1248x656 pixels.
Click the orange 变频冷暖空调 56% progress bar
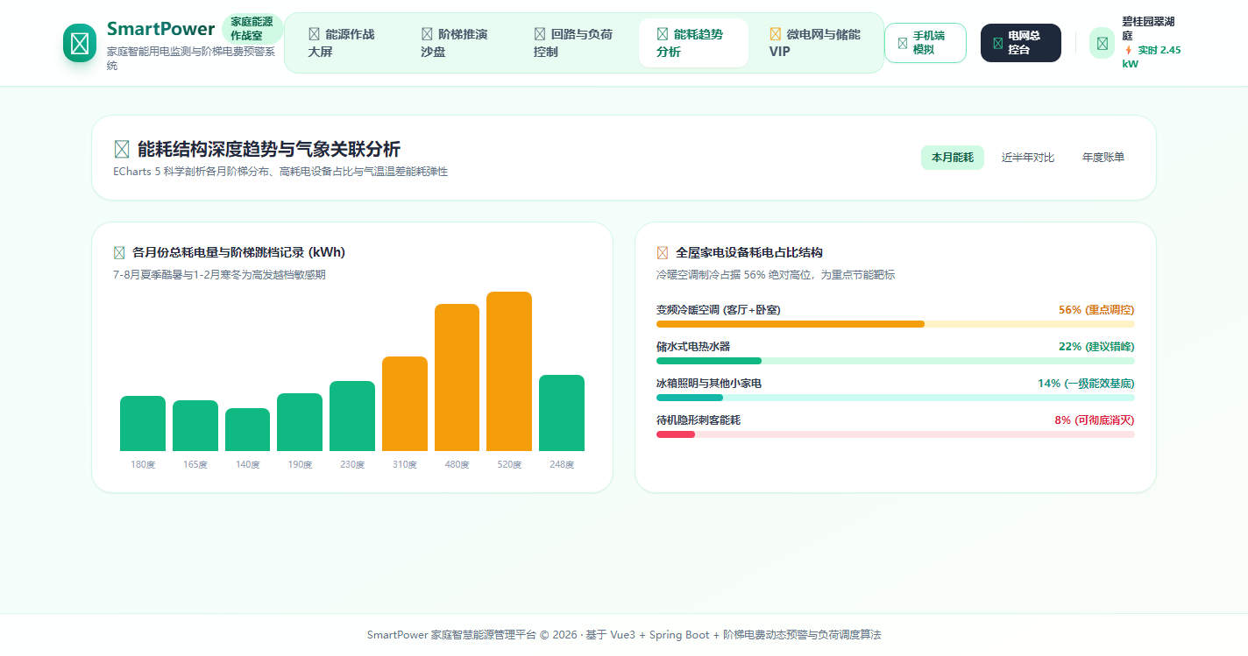791,324
